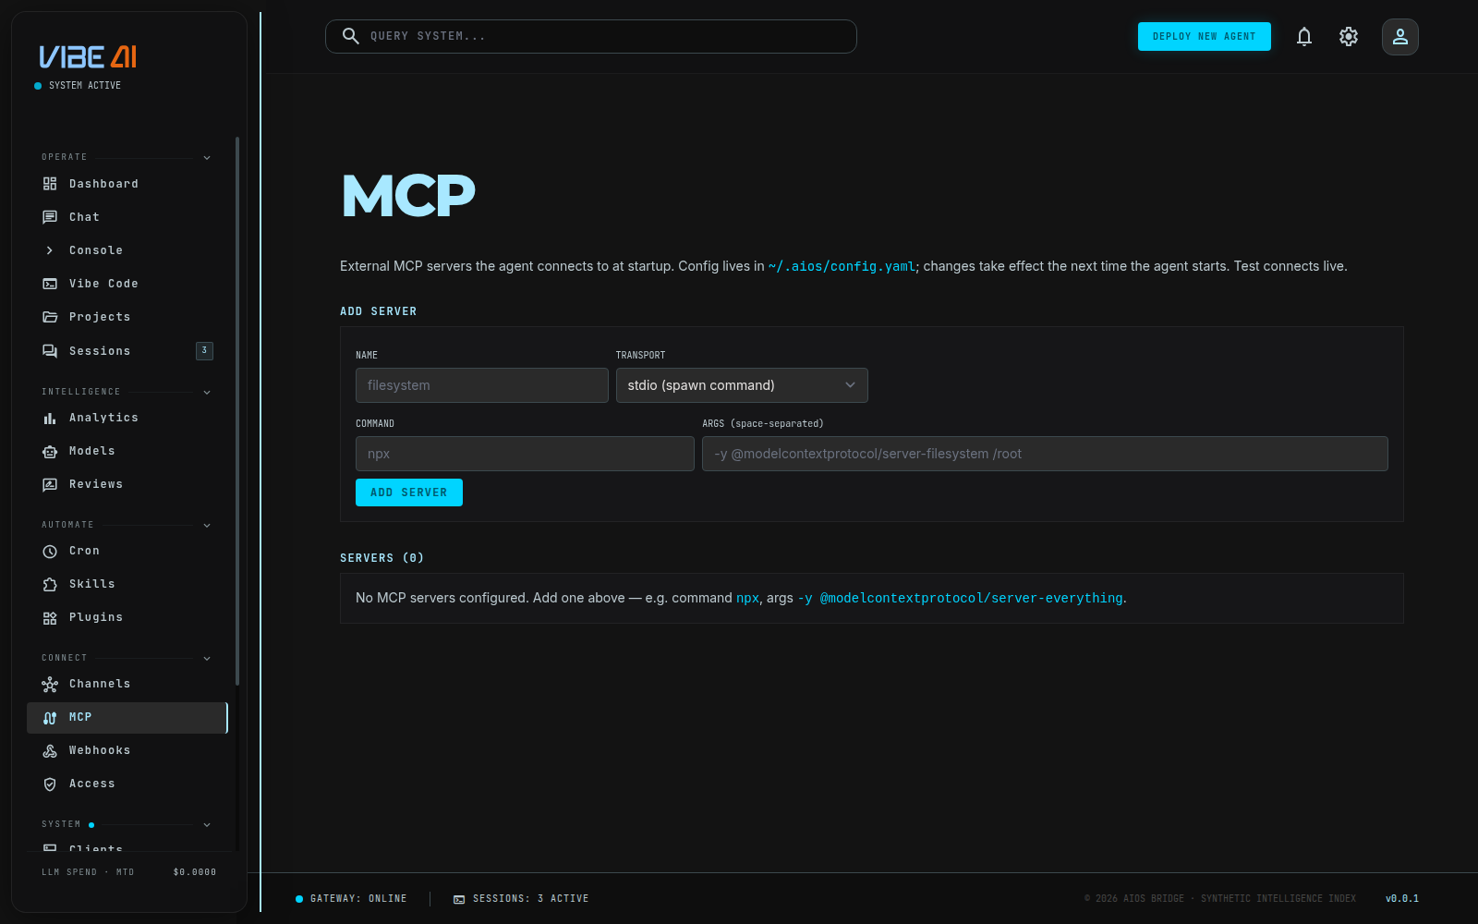1478x924 pixels.
Task: Click the ~/.aios/config.yaml path text
Action: click(x=842, y=266)
